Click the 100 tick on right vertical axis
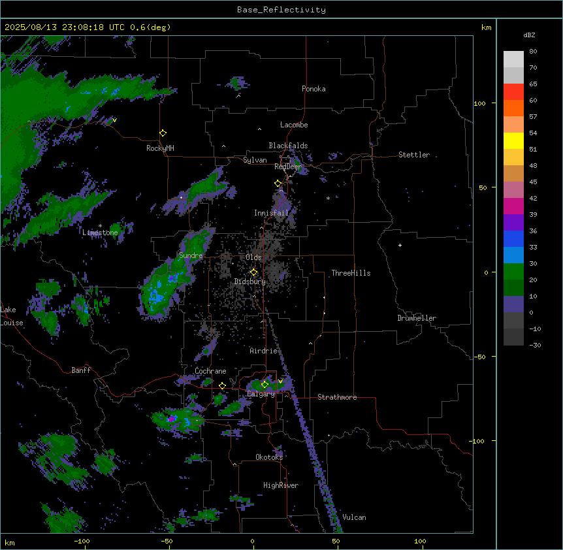The height and width of the screenshot is (550, 563). 479,103
